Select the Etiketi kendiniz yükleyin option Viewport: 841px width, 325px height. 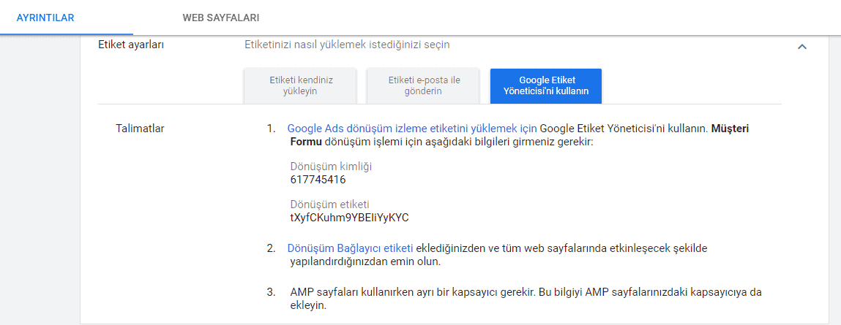pyautogui.click(x=300, y=85)
